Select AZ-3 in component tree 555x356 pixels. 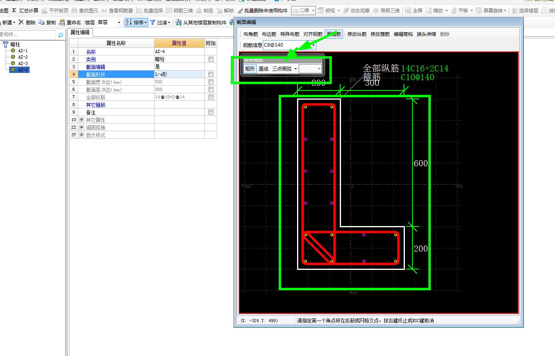[23, 63]
